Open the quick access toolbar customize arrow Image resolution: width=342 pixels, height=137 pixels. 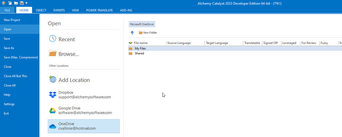pyautogui.click(x=27, y=3)
